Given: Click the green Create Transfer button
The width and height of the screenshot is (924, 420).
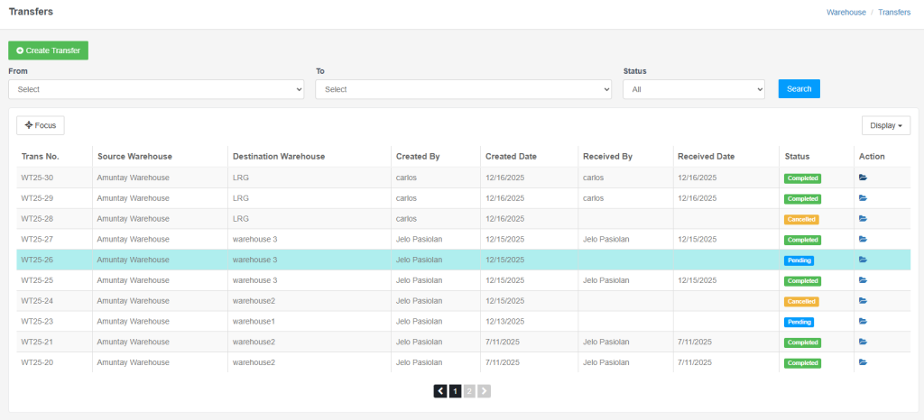Looking at the screenshot, I should [x=49, y=50].
